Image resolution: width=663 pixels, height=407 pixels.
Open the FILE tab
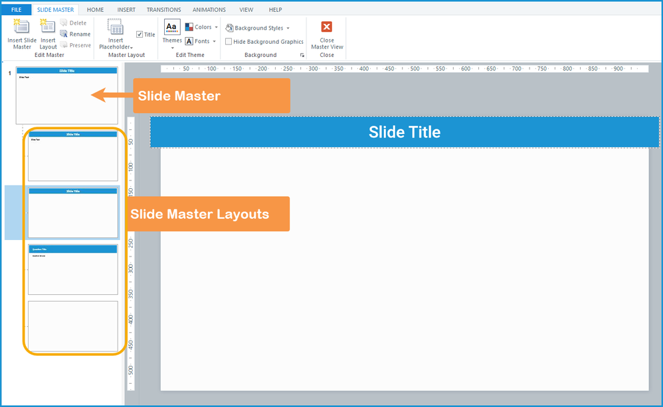[x=17, y=9]
